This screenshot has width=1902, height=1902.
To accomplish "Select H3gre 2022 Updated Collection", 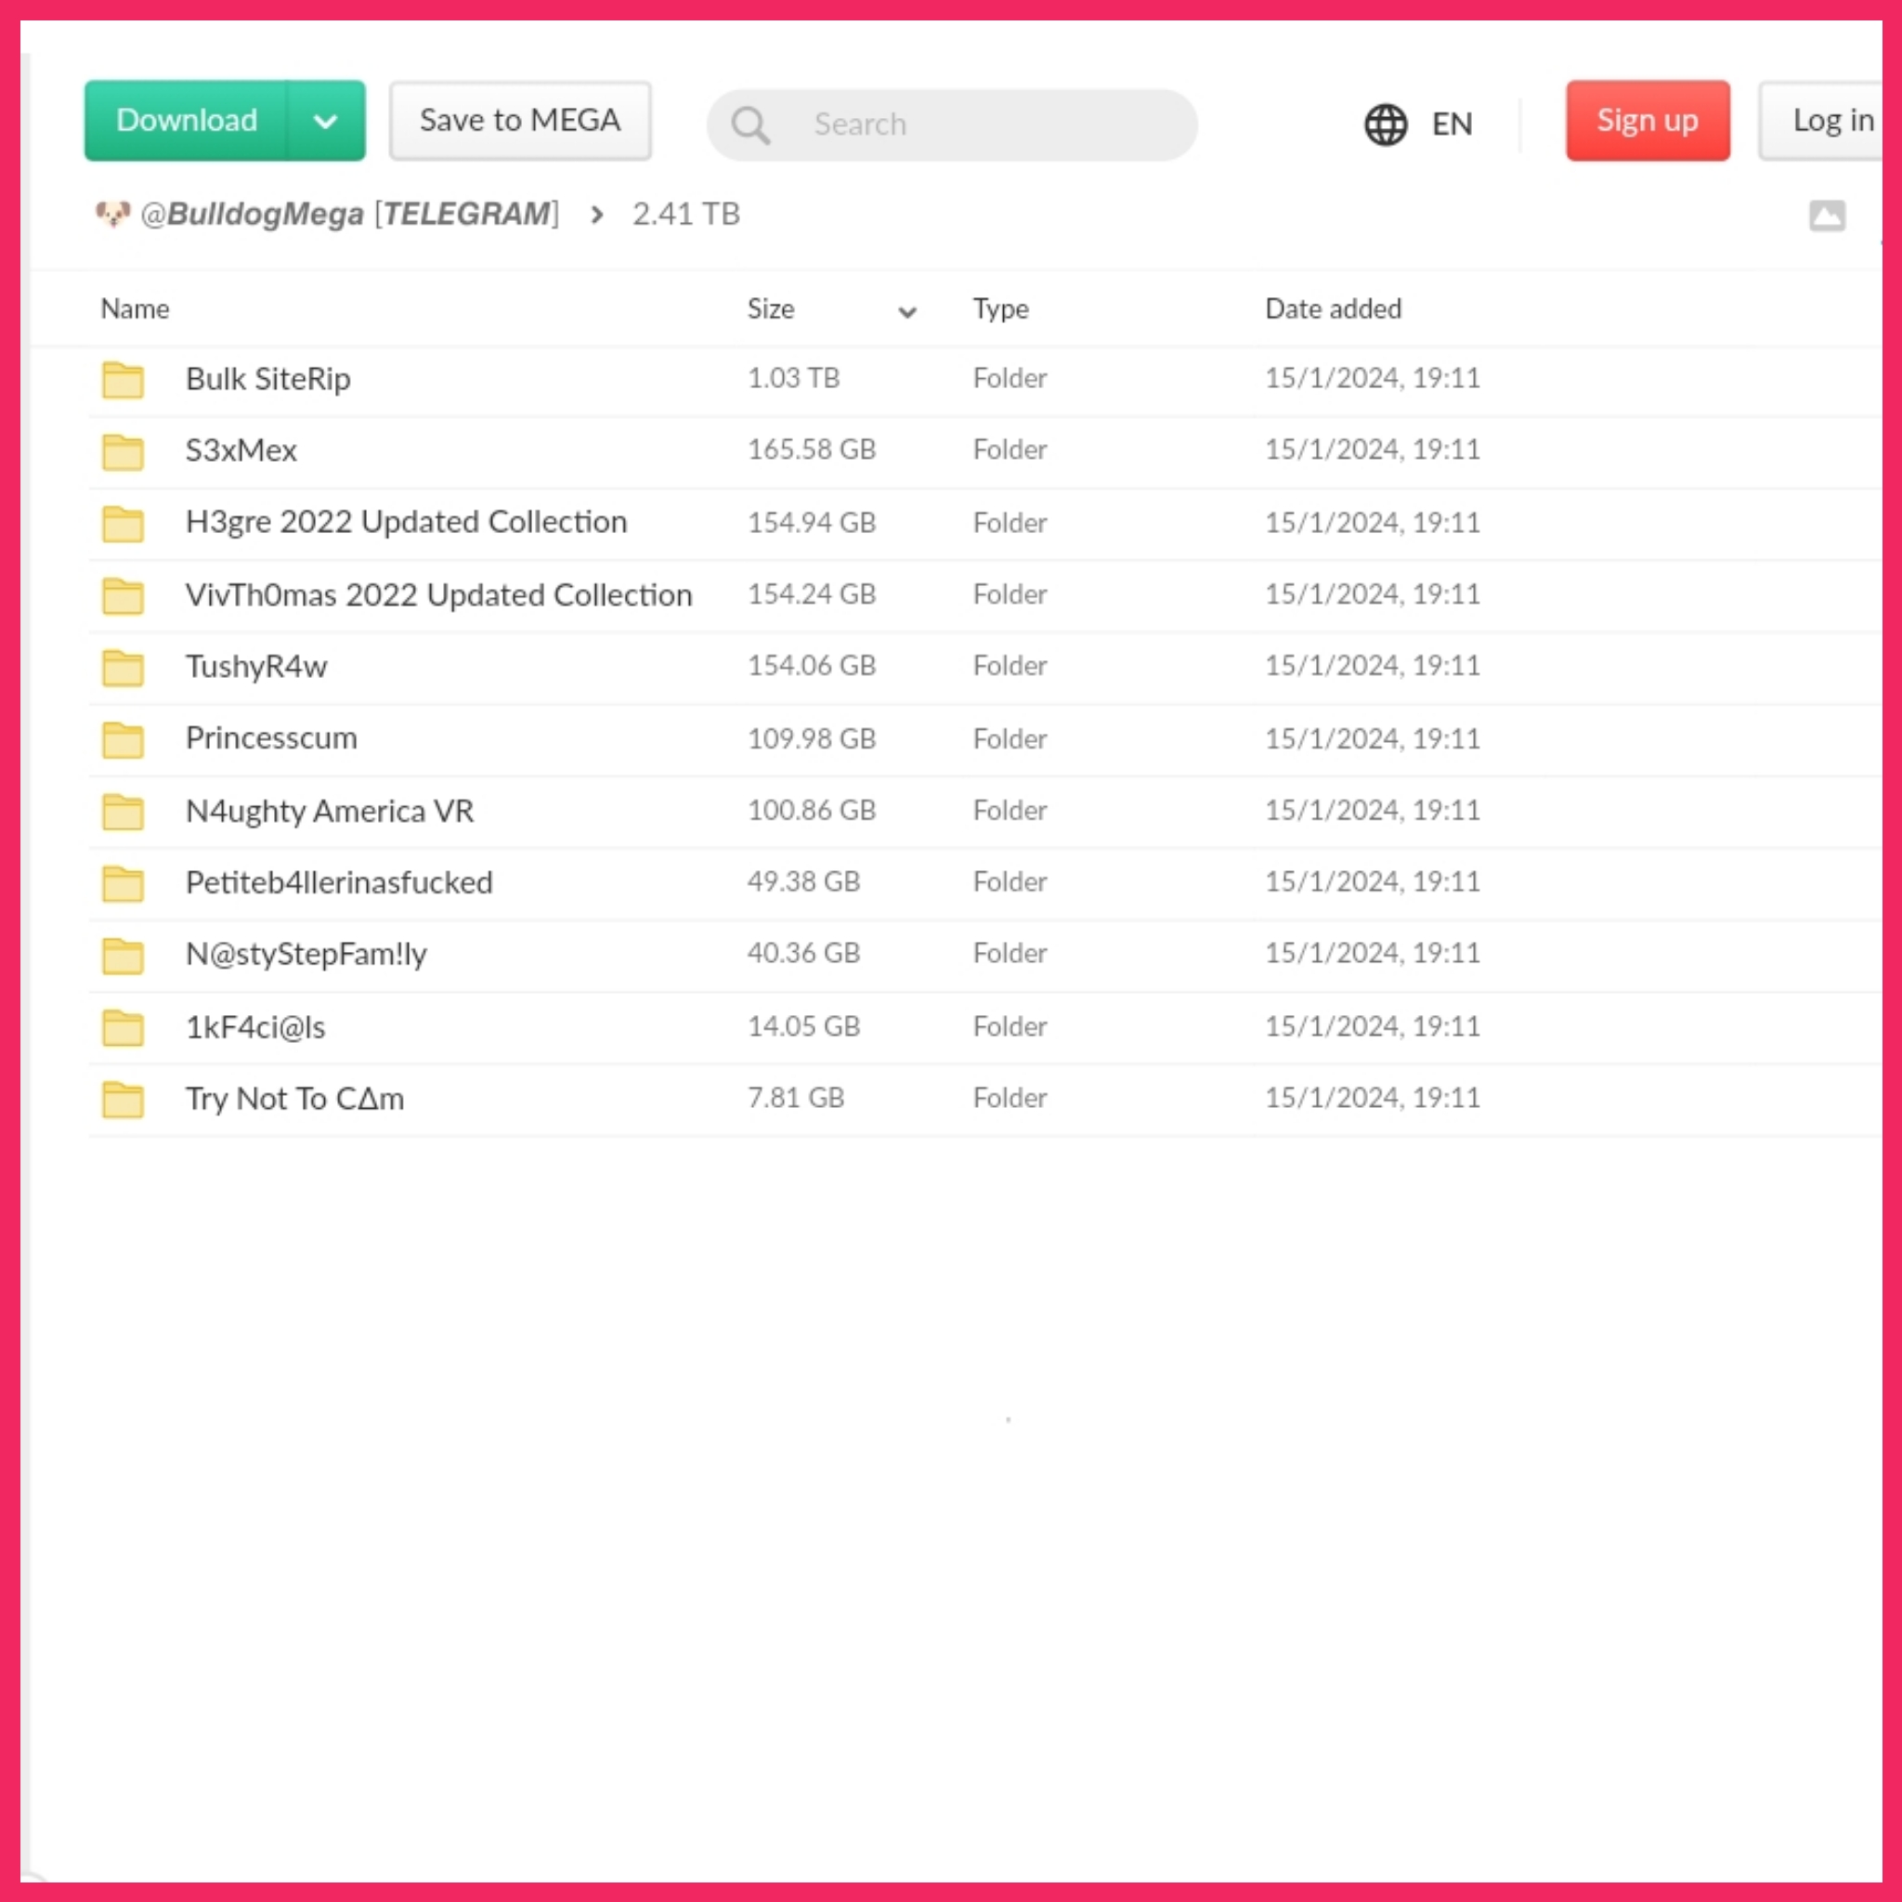I will pyautogui.click(x=407, y=522).
